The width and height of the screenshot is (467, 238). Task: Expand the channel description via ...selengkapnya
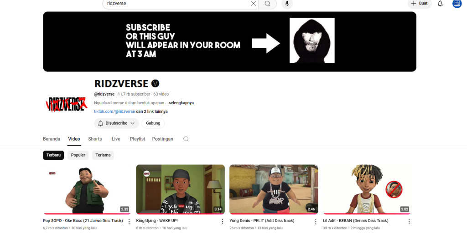[x=180, y=103]
